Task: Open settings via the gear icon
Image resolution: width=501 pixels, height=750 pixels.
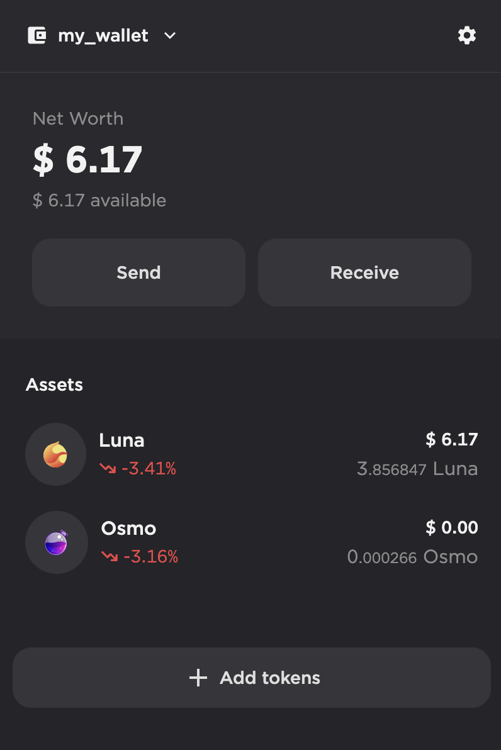Action: coord(466,36)
